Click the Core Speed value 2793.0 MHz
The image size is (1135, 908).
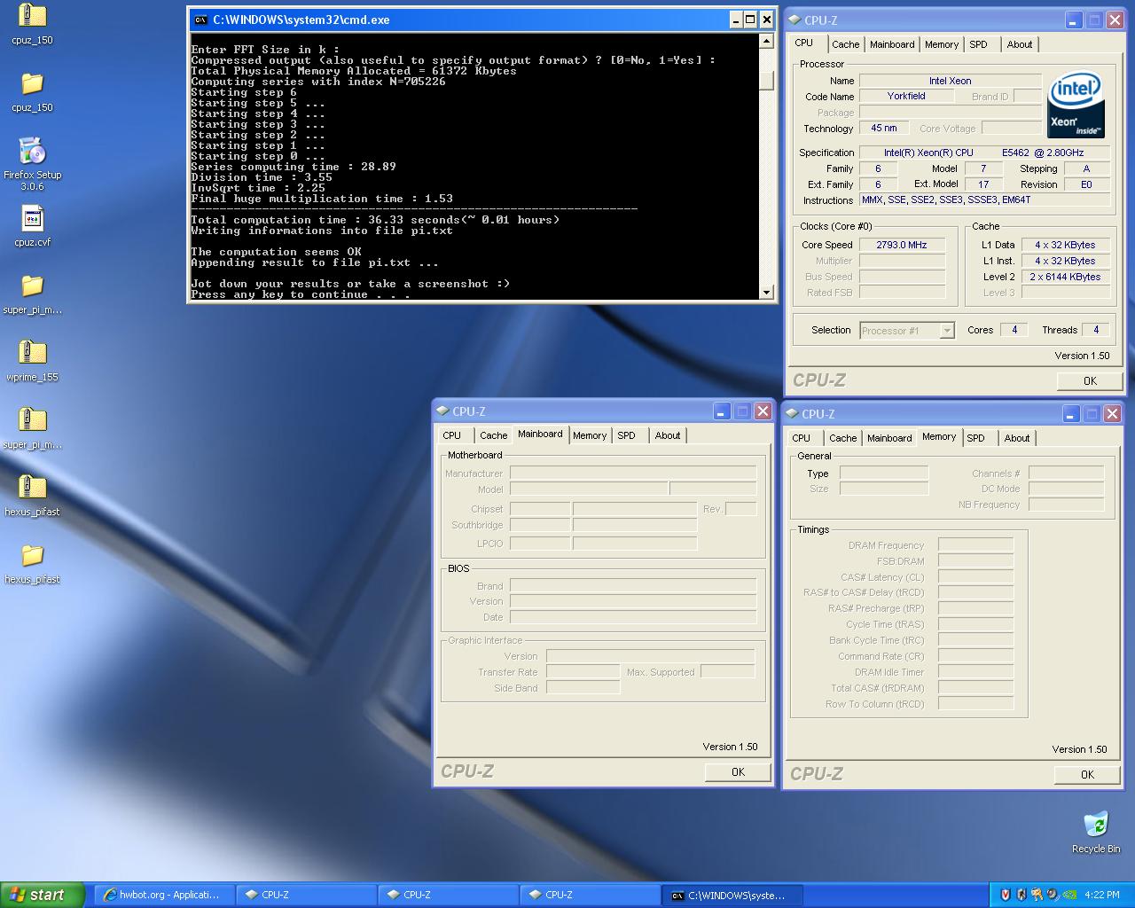tap(902, 245)
